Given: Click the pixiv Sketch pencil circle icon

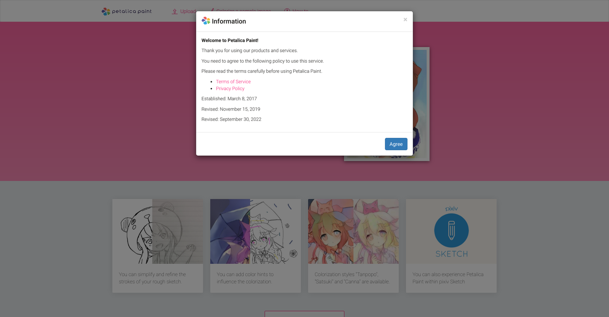Looking at the screenshot, I should [451, 231].
